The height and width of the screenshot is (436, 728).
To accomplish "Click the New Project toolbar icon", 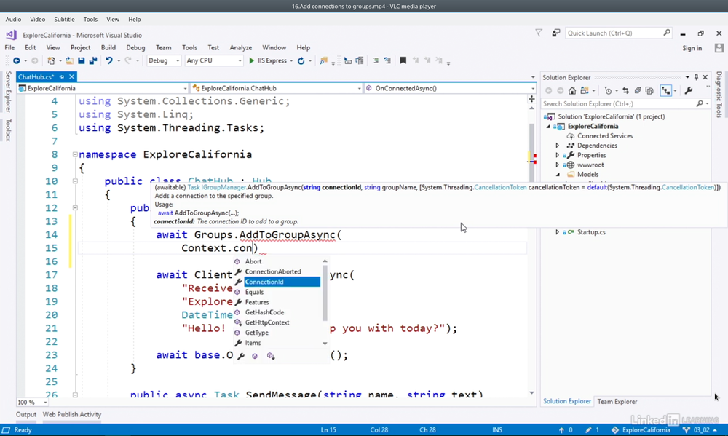I will (x=51, y=61).
